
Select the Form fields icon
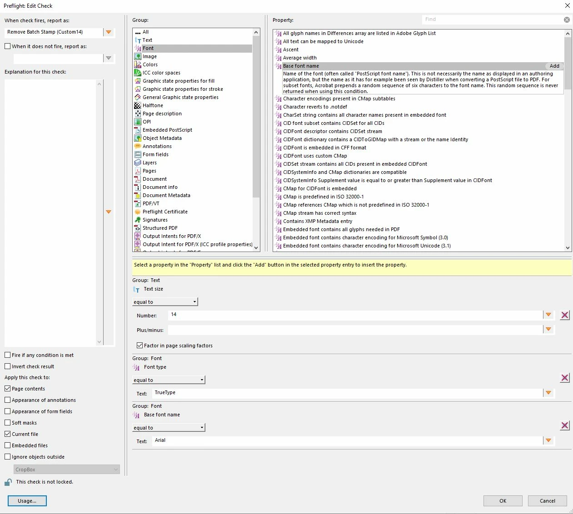pyautogui.click(x=137, y=155)
